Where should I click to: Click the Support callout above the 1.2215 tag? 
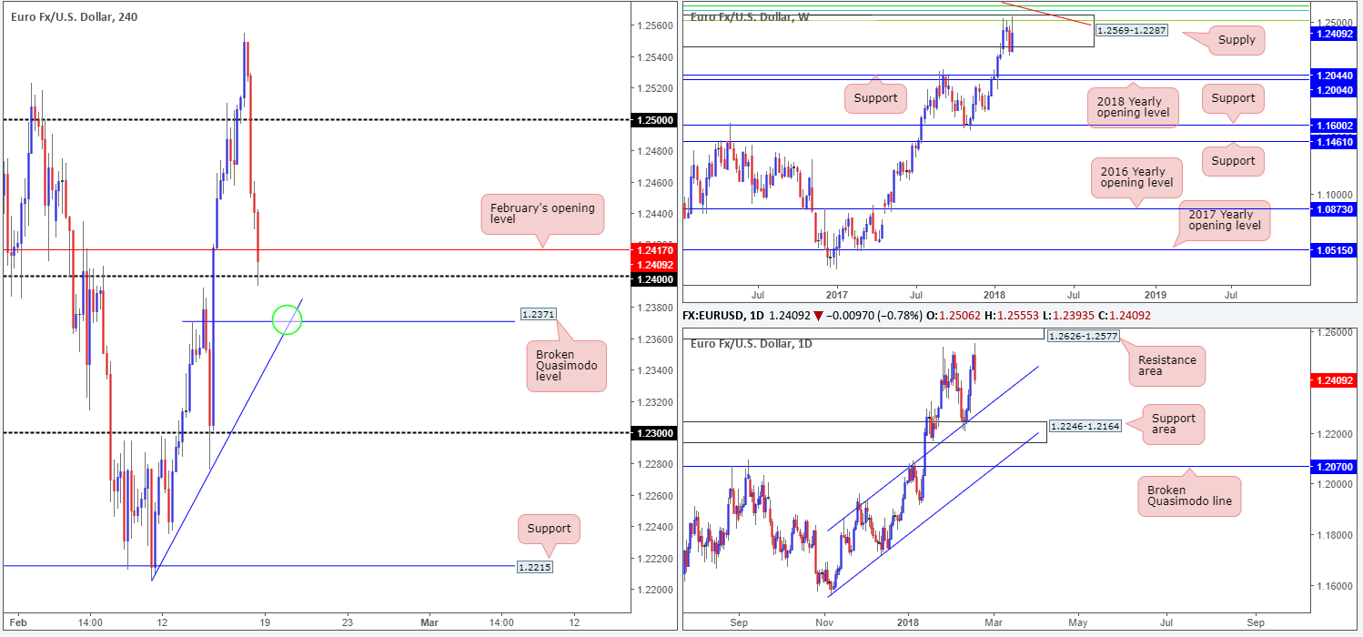pyautogui.click(x=549, y=529)
